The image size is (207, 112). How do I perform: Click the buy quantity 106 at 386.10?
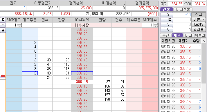(102, 86)
